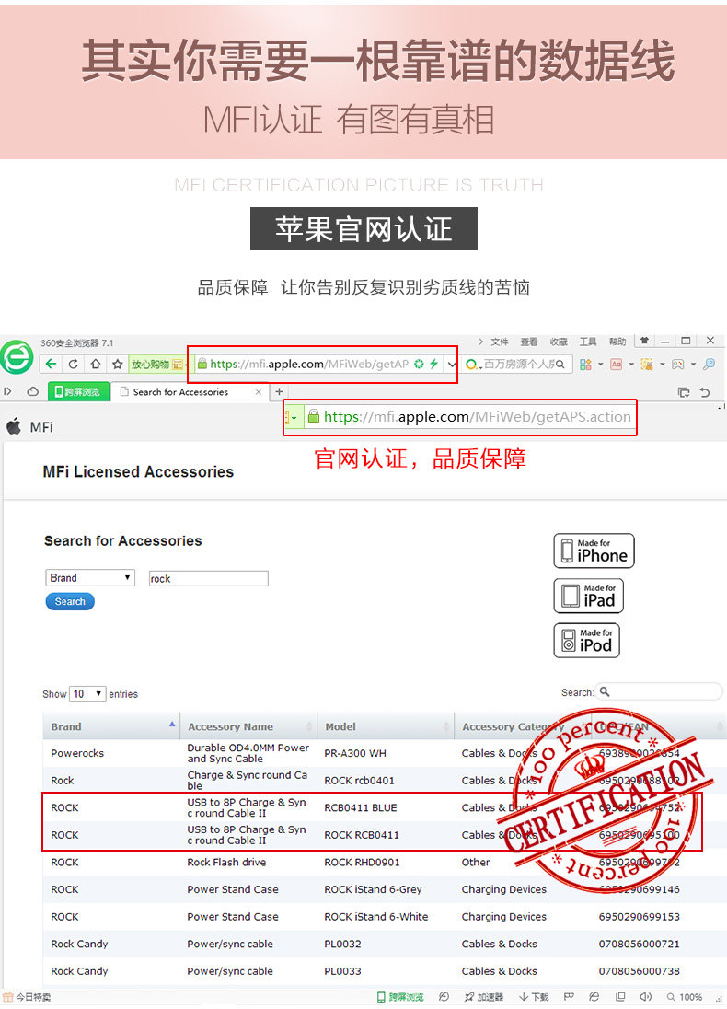Click the search magnifier in browser search box
The height and width of the screenshot is (1009, 727).
[560, 365]
